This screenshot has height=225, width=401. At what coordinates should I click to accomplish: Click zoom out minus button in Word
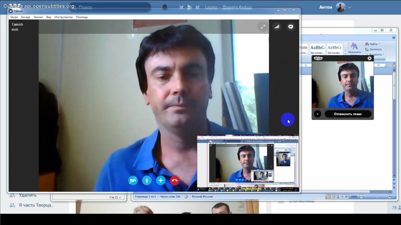pos(361,197)
